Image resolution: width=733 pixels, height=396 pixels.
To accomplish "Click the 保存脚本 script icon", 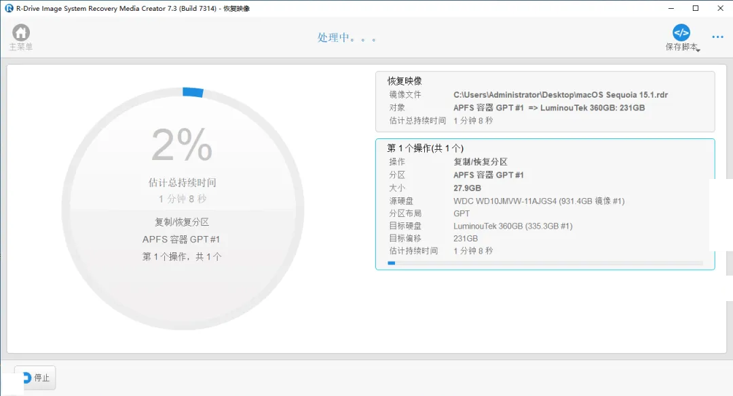I will click(681, 33).
